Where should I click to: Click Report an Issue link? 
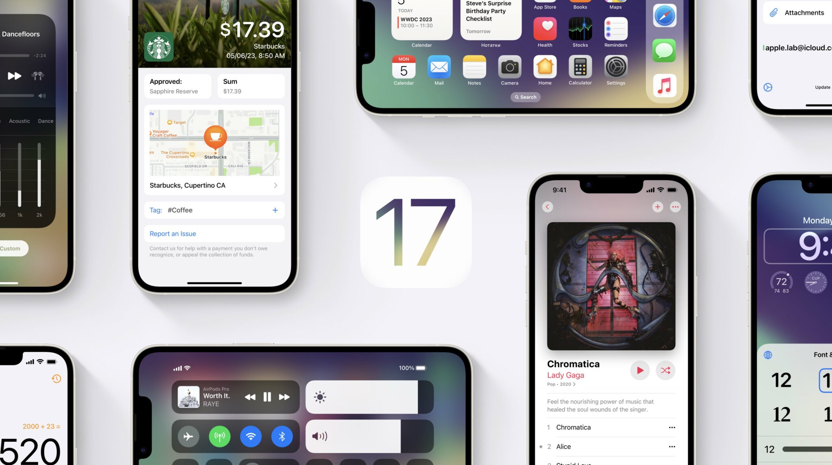tap(172, 233)
